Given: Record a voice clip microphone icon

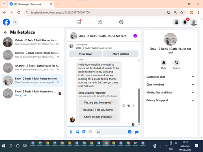Looking at the screenshot, I should coord(71,132).
